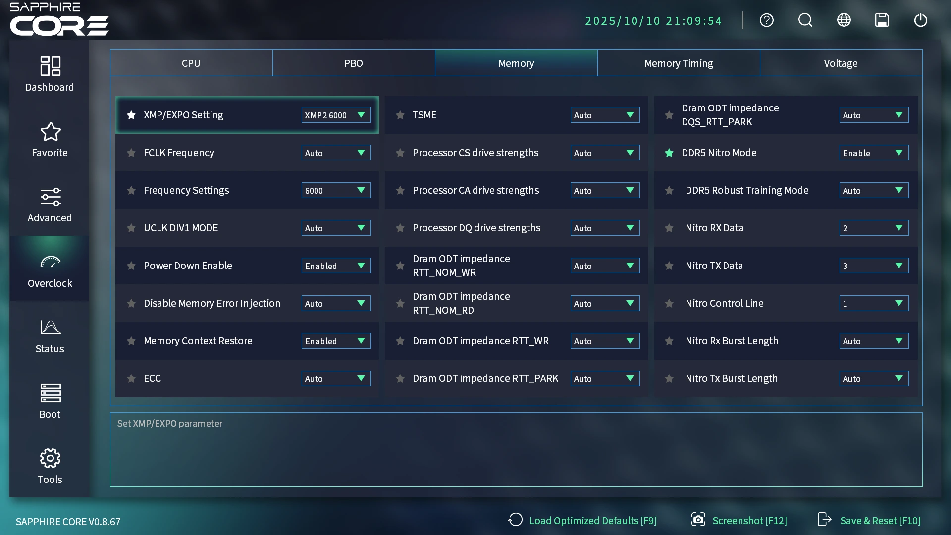
Task: Switch to the Voltage tab
Action: pyautogui.click(x=841, y=63)
